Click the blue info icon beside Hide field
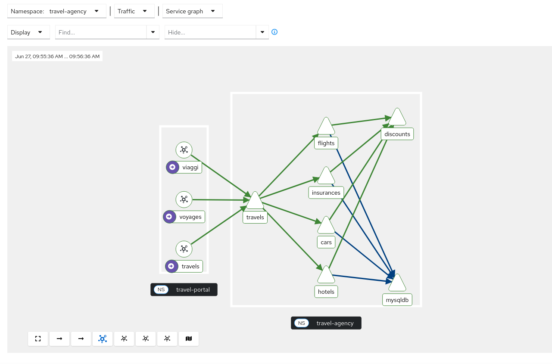This screenshot has width=552, height=364. click(x=274, y=32)
